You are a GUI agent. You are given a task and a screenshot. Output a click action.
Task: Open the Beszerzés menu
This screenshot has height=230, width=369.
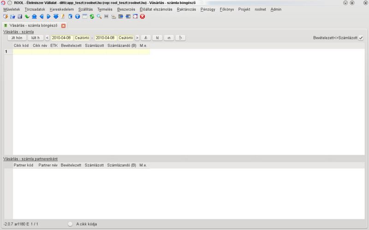point(126,9)
